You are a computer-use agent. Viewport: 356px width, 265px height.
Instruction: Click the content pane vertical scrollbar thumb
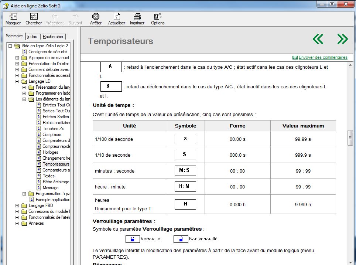coord(350,138)
